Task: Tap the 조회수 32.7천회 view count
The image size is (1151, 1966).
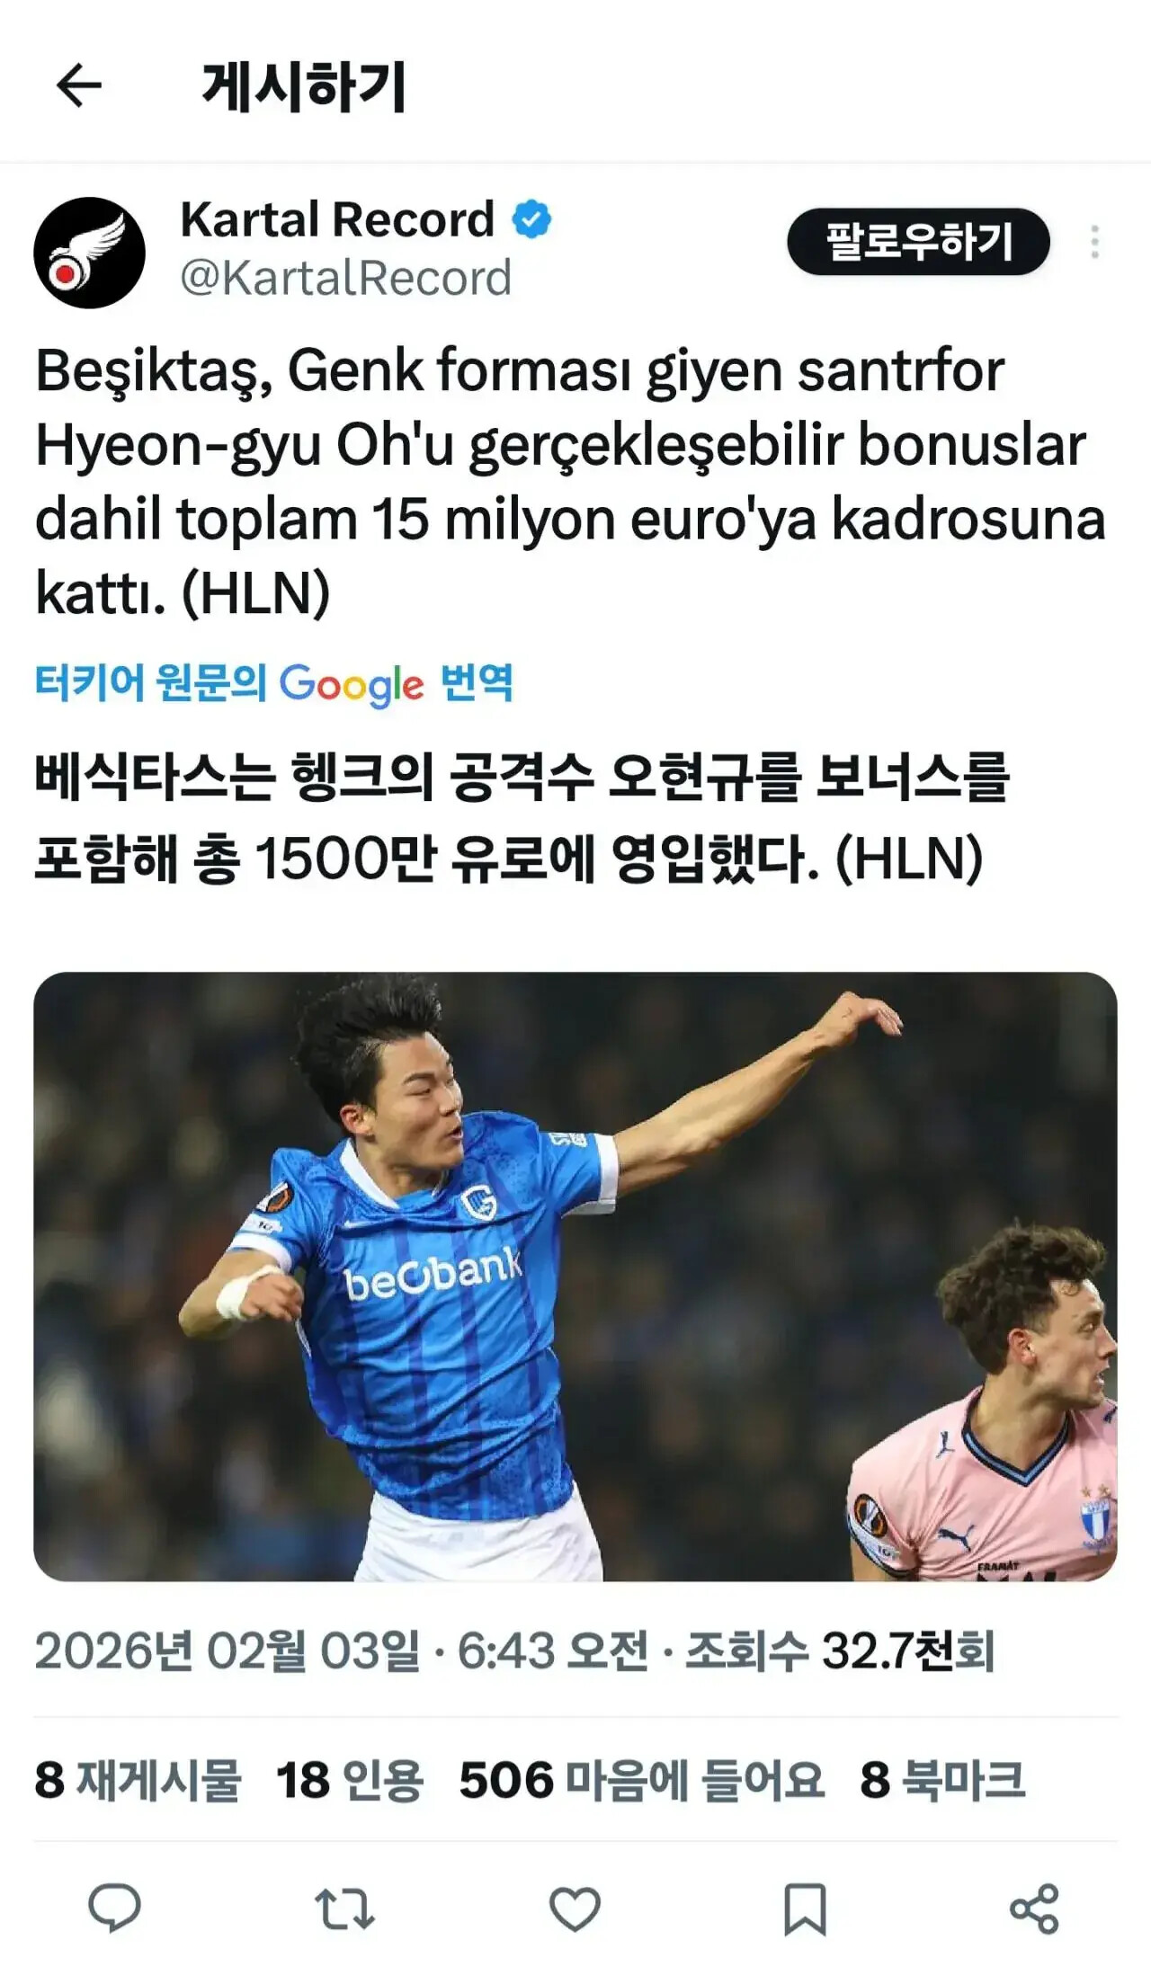Action: click(x=840, y=1650)
